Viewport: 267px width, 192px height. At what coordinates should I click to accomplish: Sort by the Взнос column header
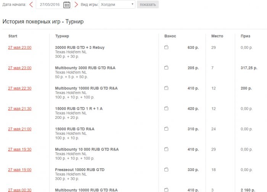170,36
